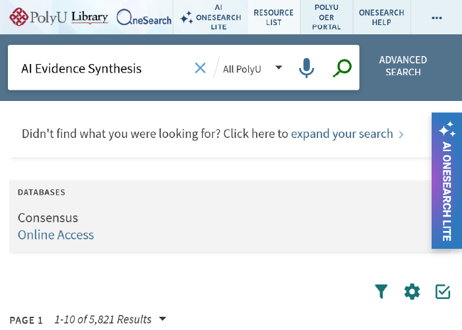
Task: Clear the search box text
Action: pos(200,68)
